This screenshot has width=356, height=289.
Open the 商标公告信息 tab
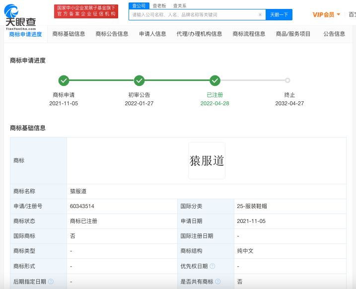click(x=112, y=34)
